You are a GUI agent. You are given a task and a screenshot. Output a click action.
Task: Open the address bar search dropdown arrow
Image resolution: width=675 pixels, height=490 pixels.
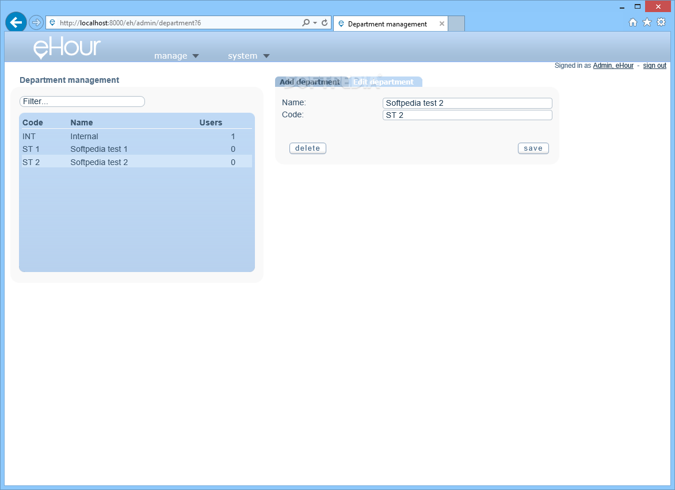(x=315, y=22)
